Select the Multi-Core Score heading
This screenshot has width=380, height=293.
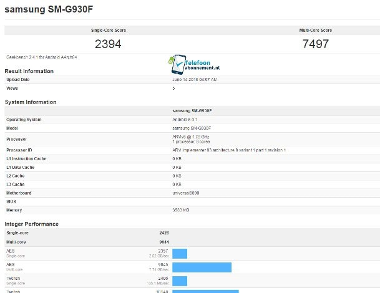tap(316, 31)
